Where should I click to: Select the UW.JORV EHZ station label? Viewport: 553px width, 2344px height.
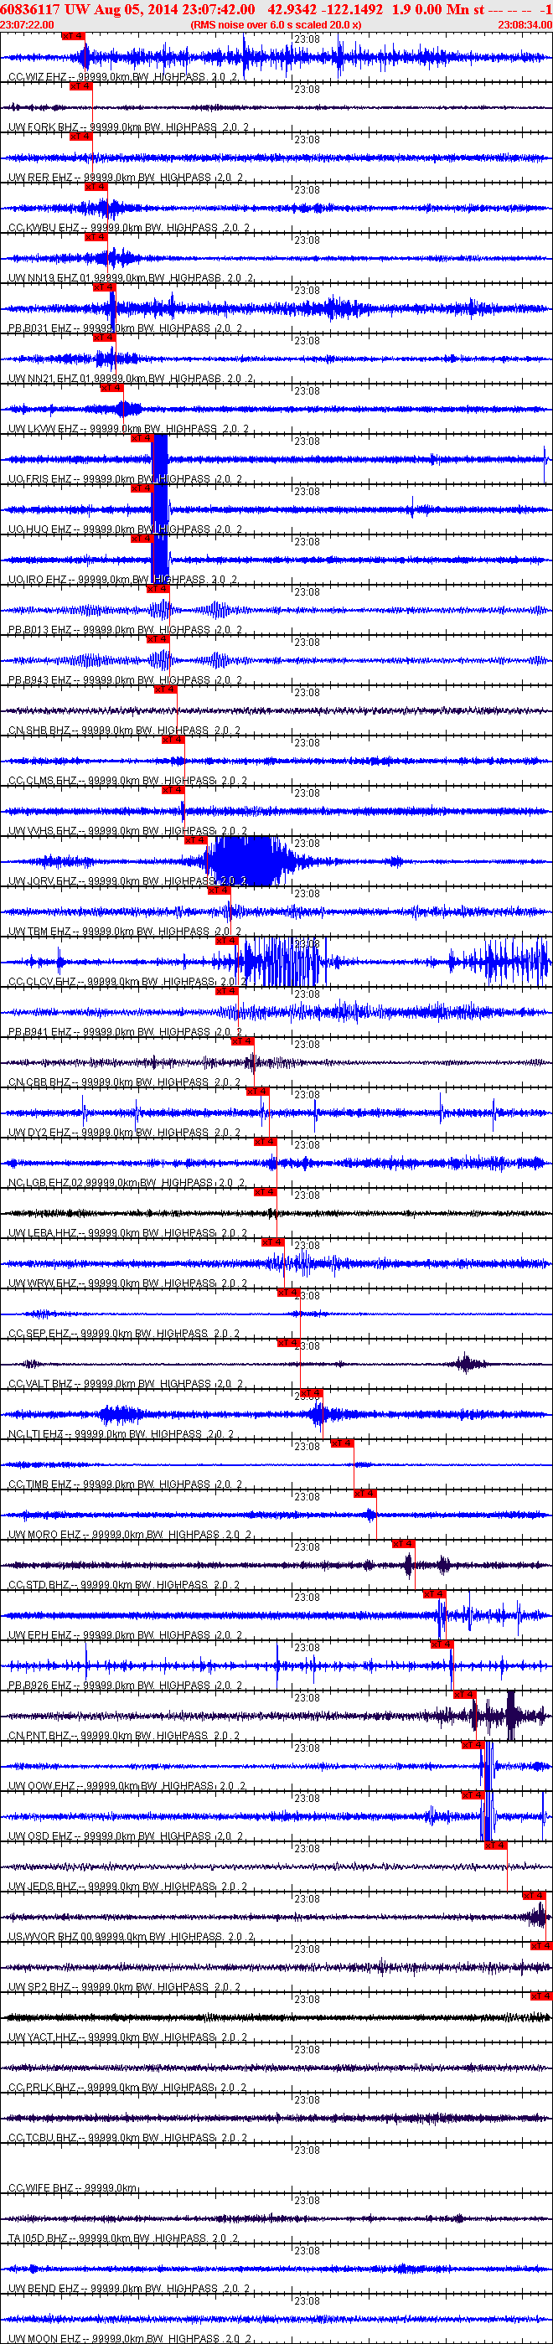128,880
